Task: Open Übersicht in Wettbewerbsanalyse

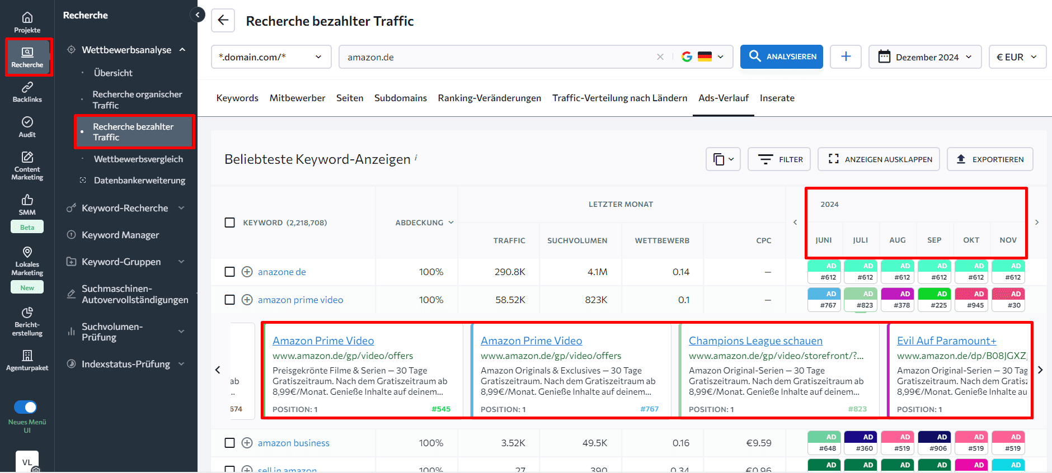Action: (113, 73)
